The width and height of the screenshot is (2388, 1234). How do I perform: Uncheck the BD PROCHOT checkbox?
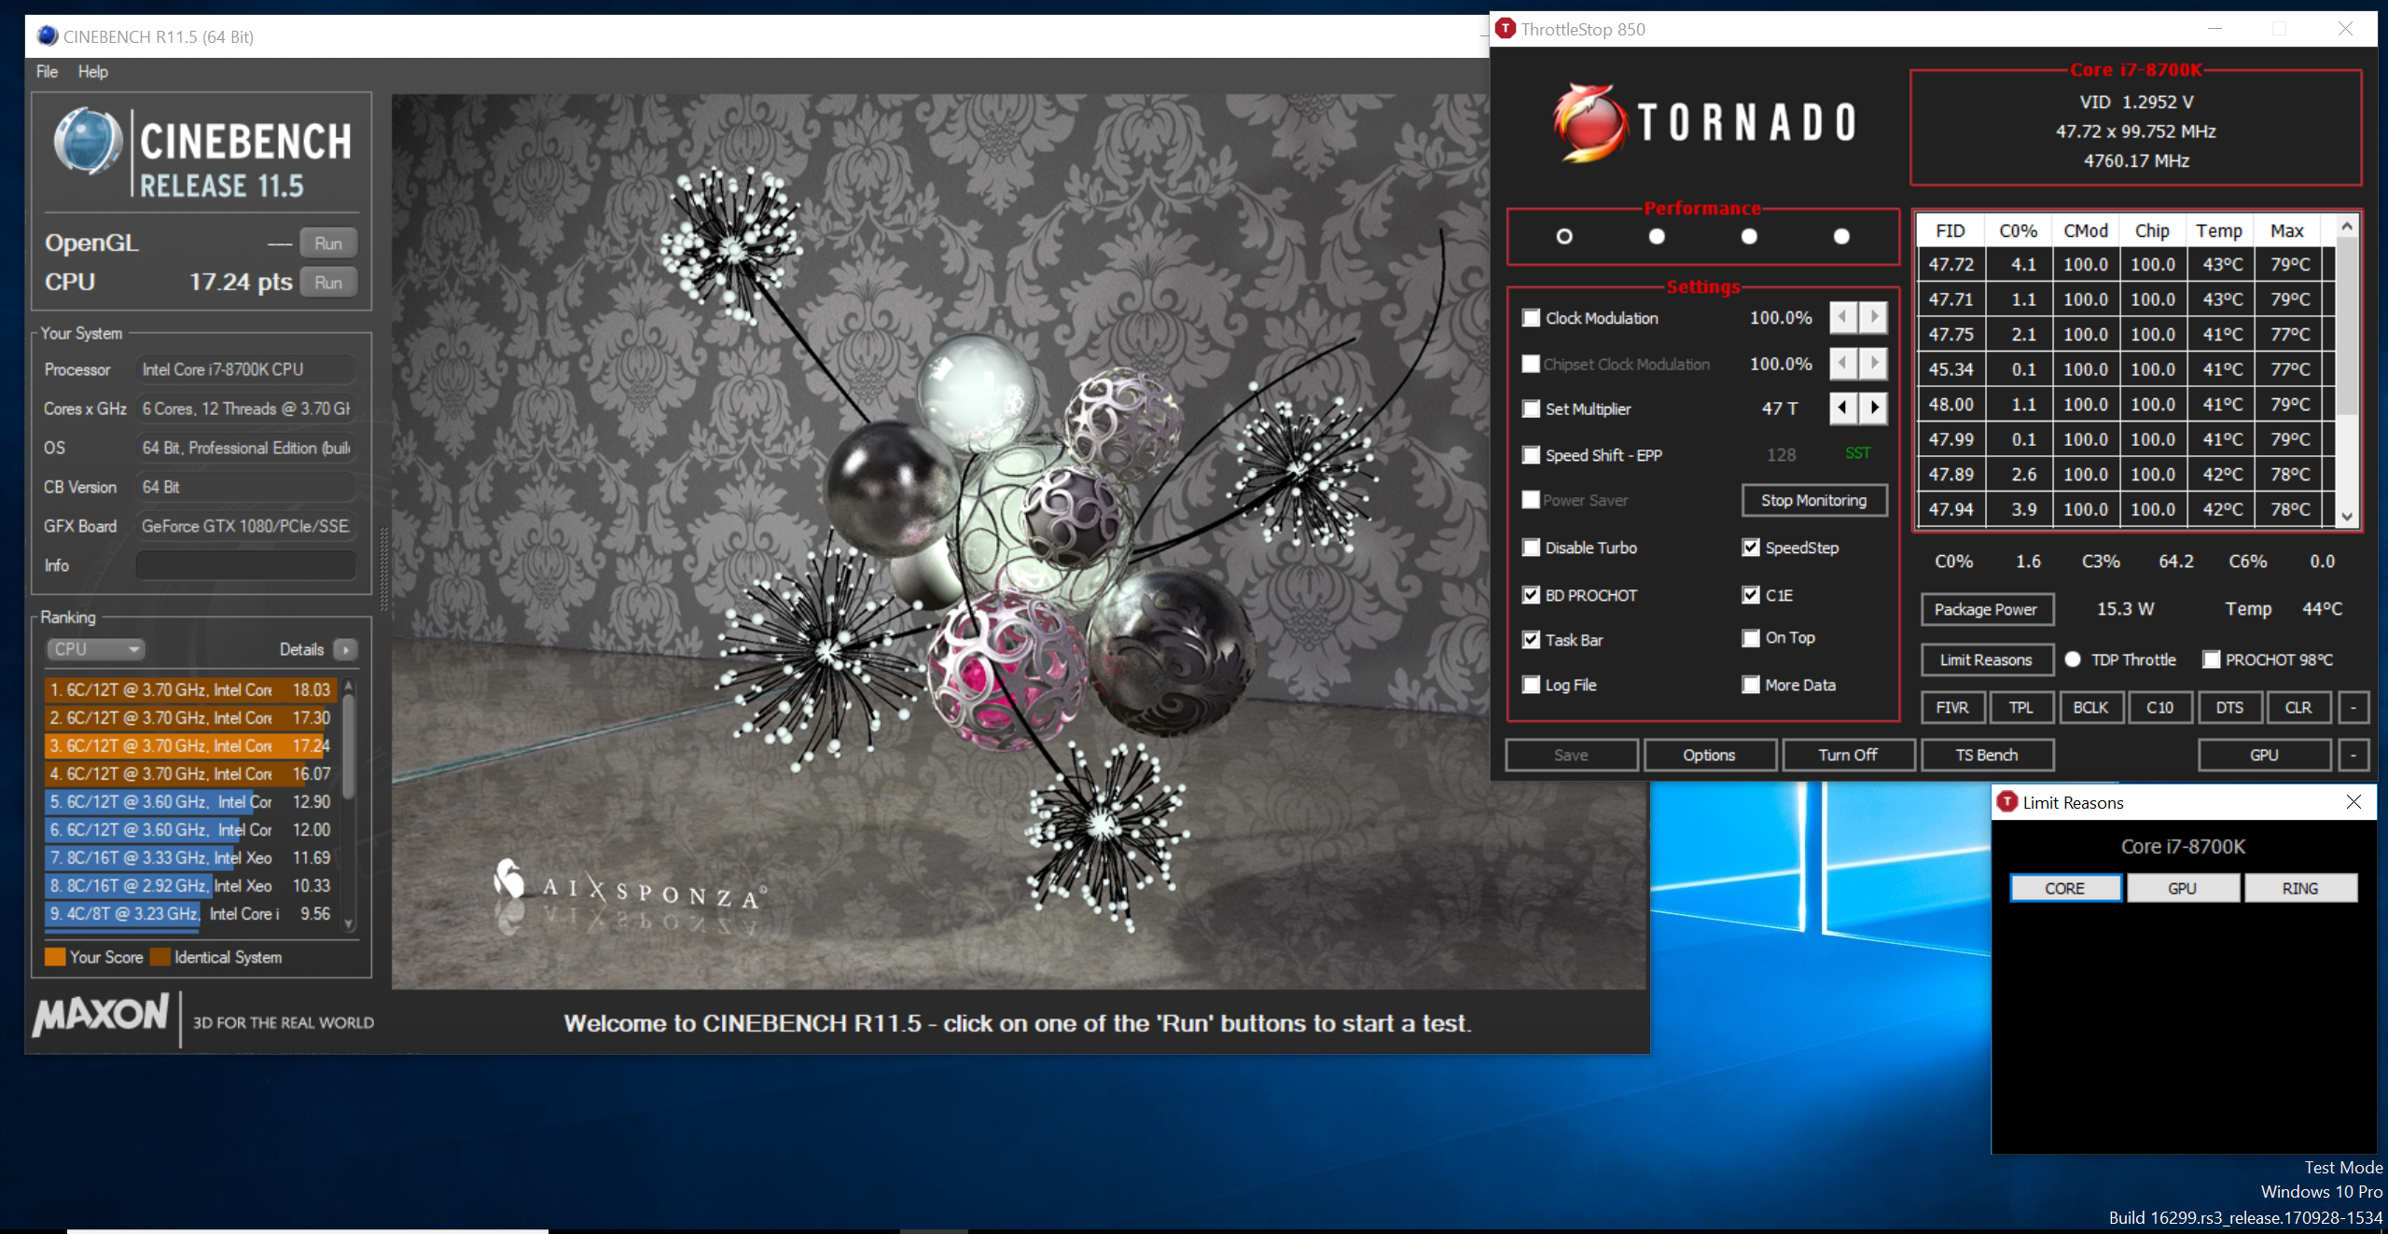[1531, 595]
